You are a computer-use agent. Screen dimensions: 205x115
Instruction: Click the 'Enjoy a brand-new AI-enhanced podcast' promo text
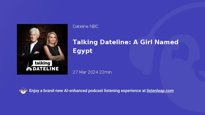pos(67,91)
